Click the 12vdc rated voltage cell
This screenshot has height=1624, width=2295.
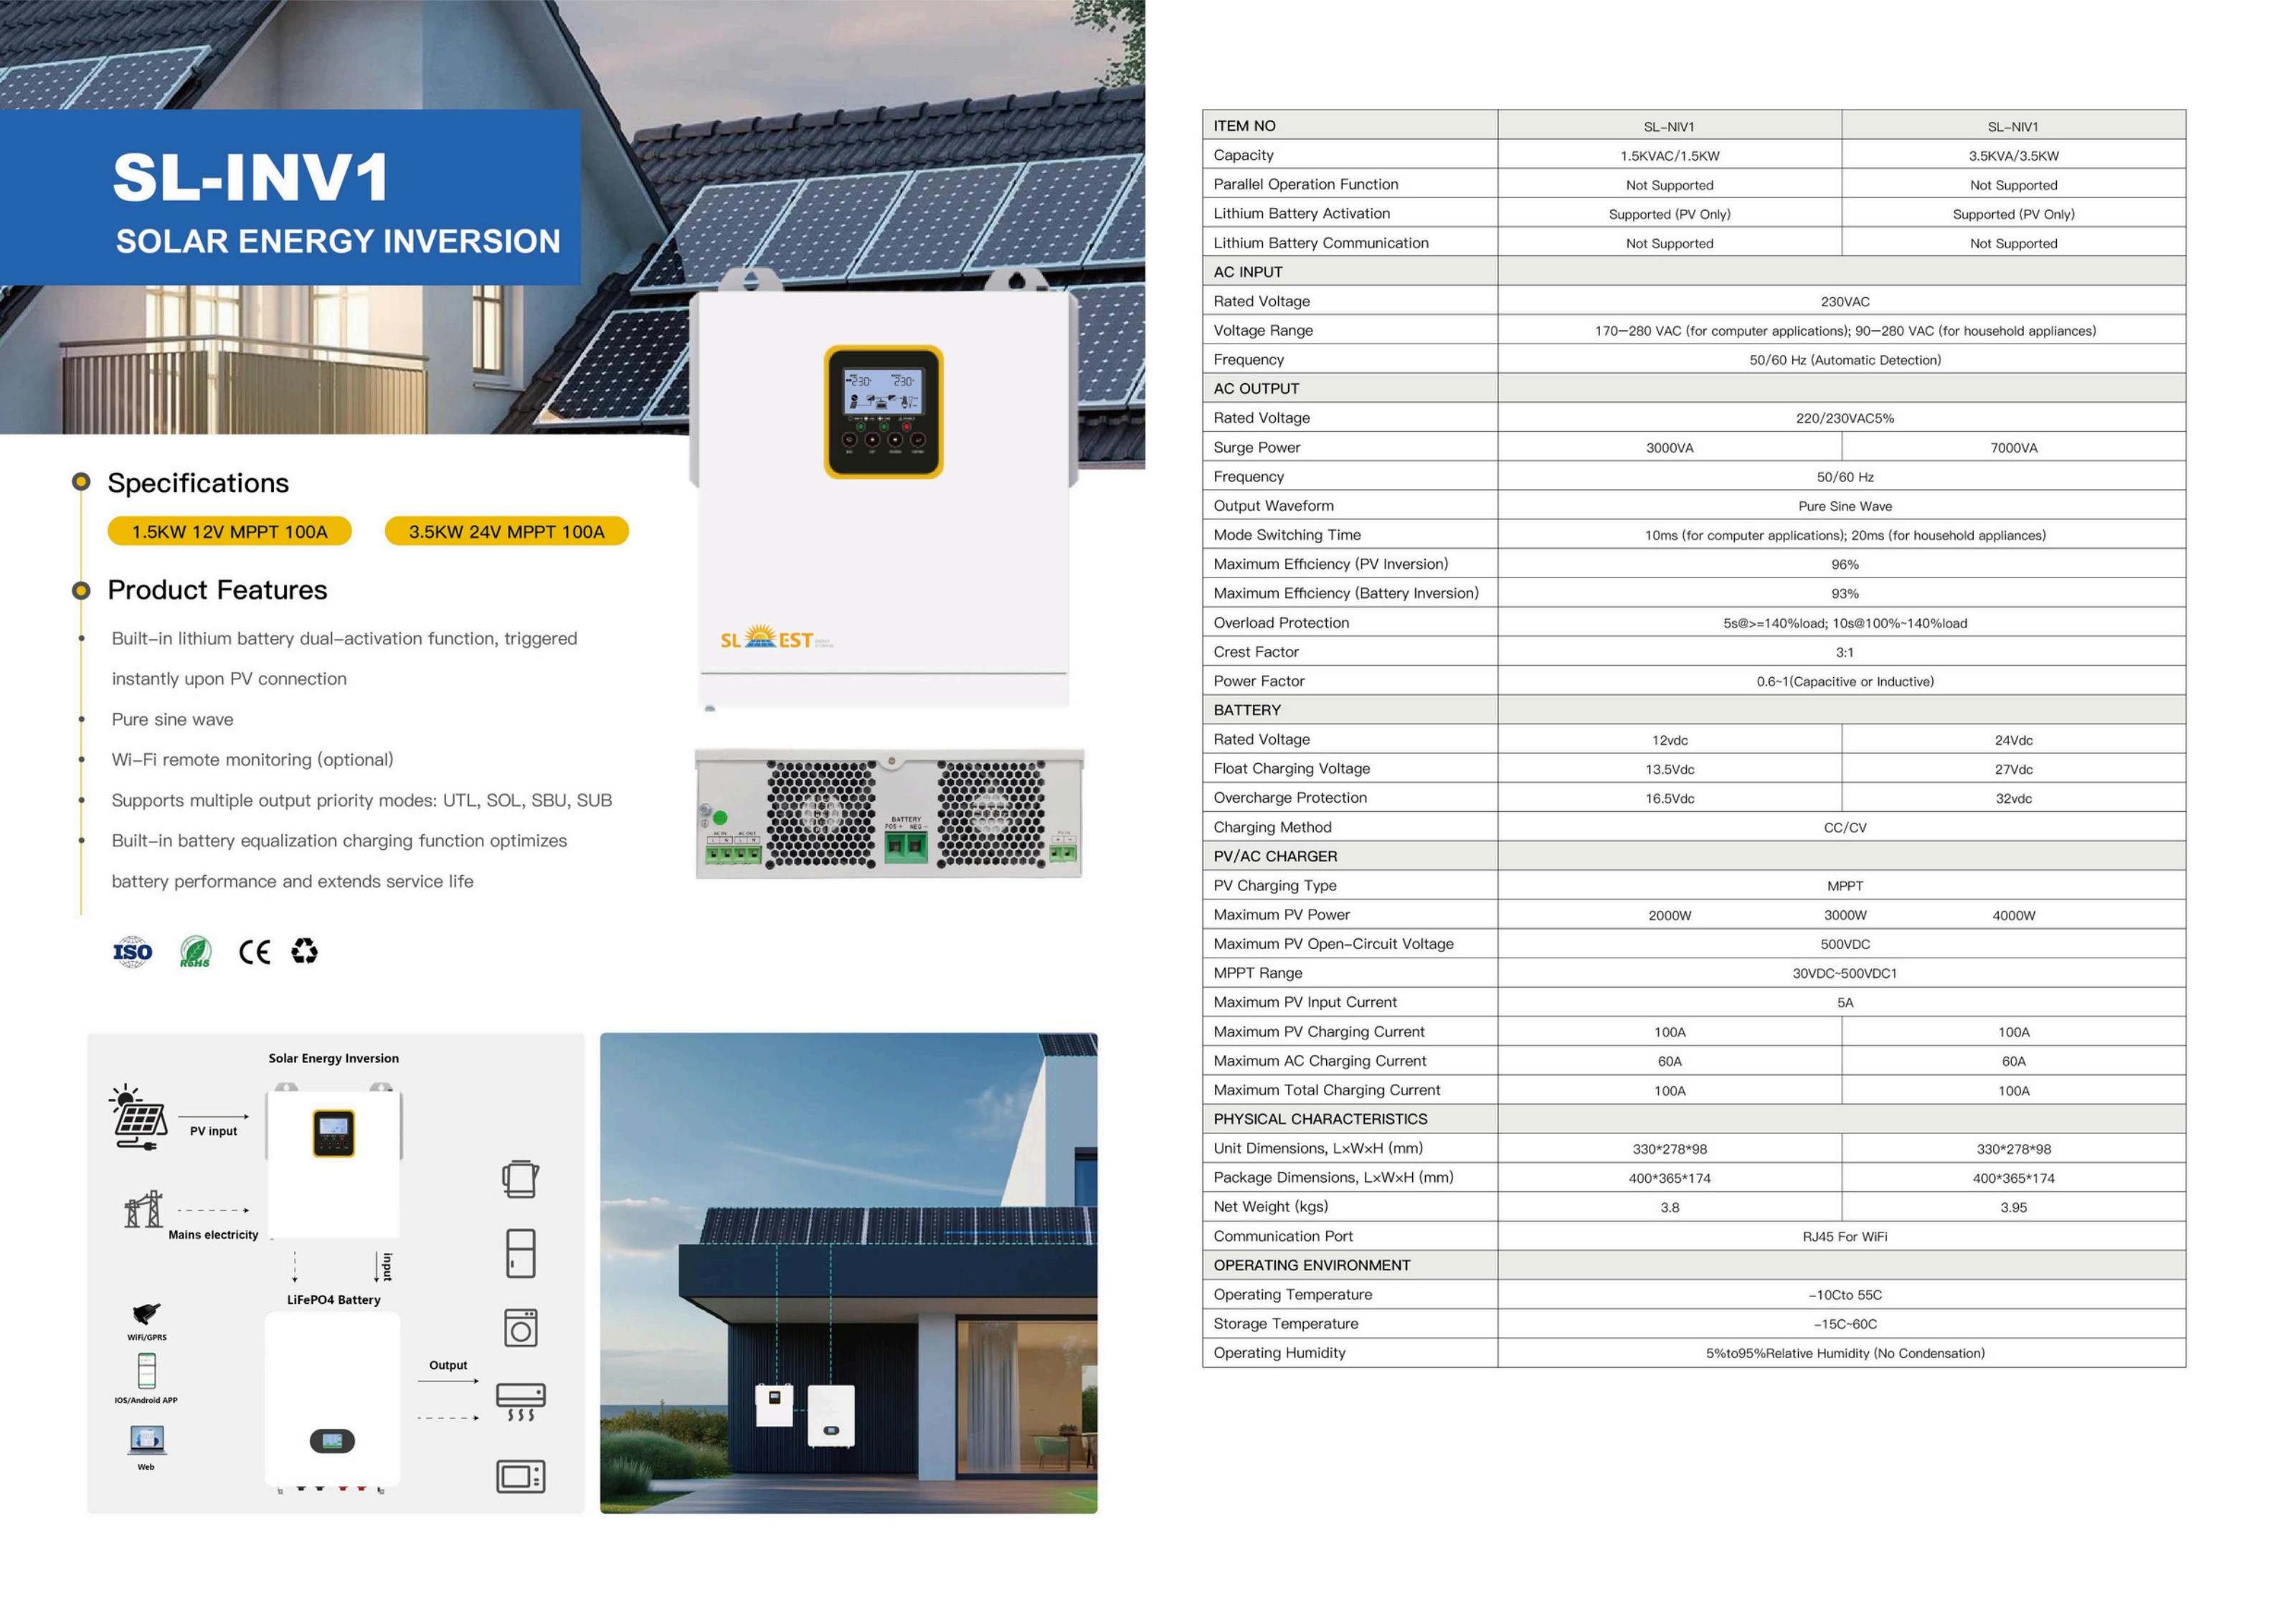coord(1670,739)
